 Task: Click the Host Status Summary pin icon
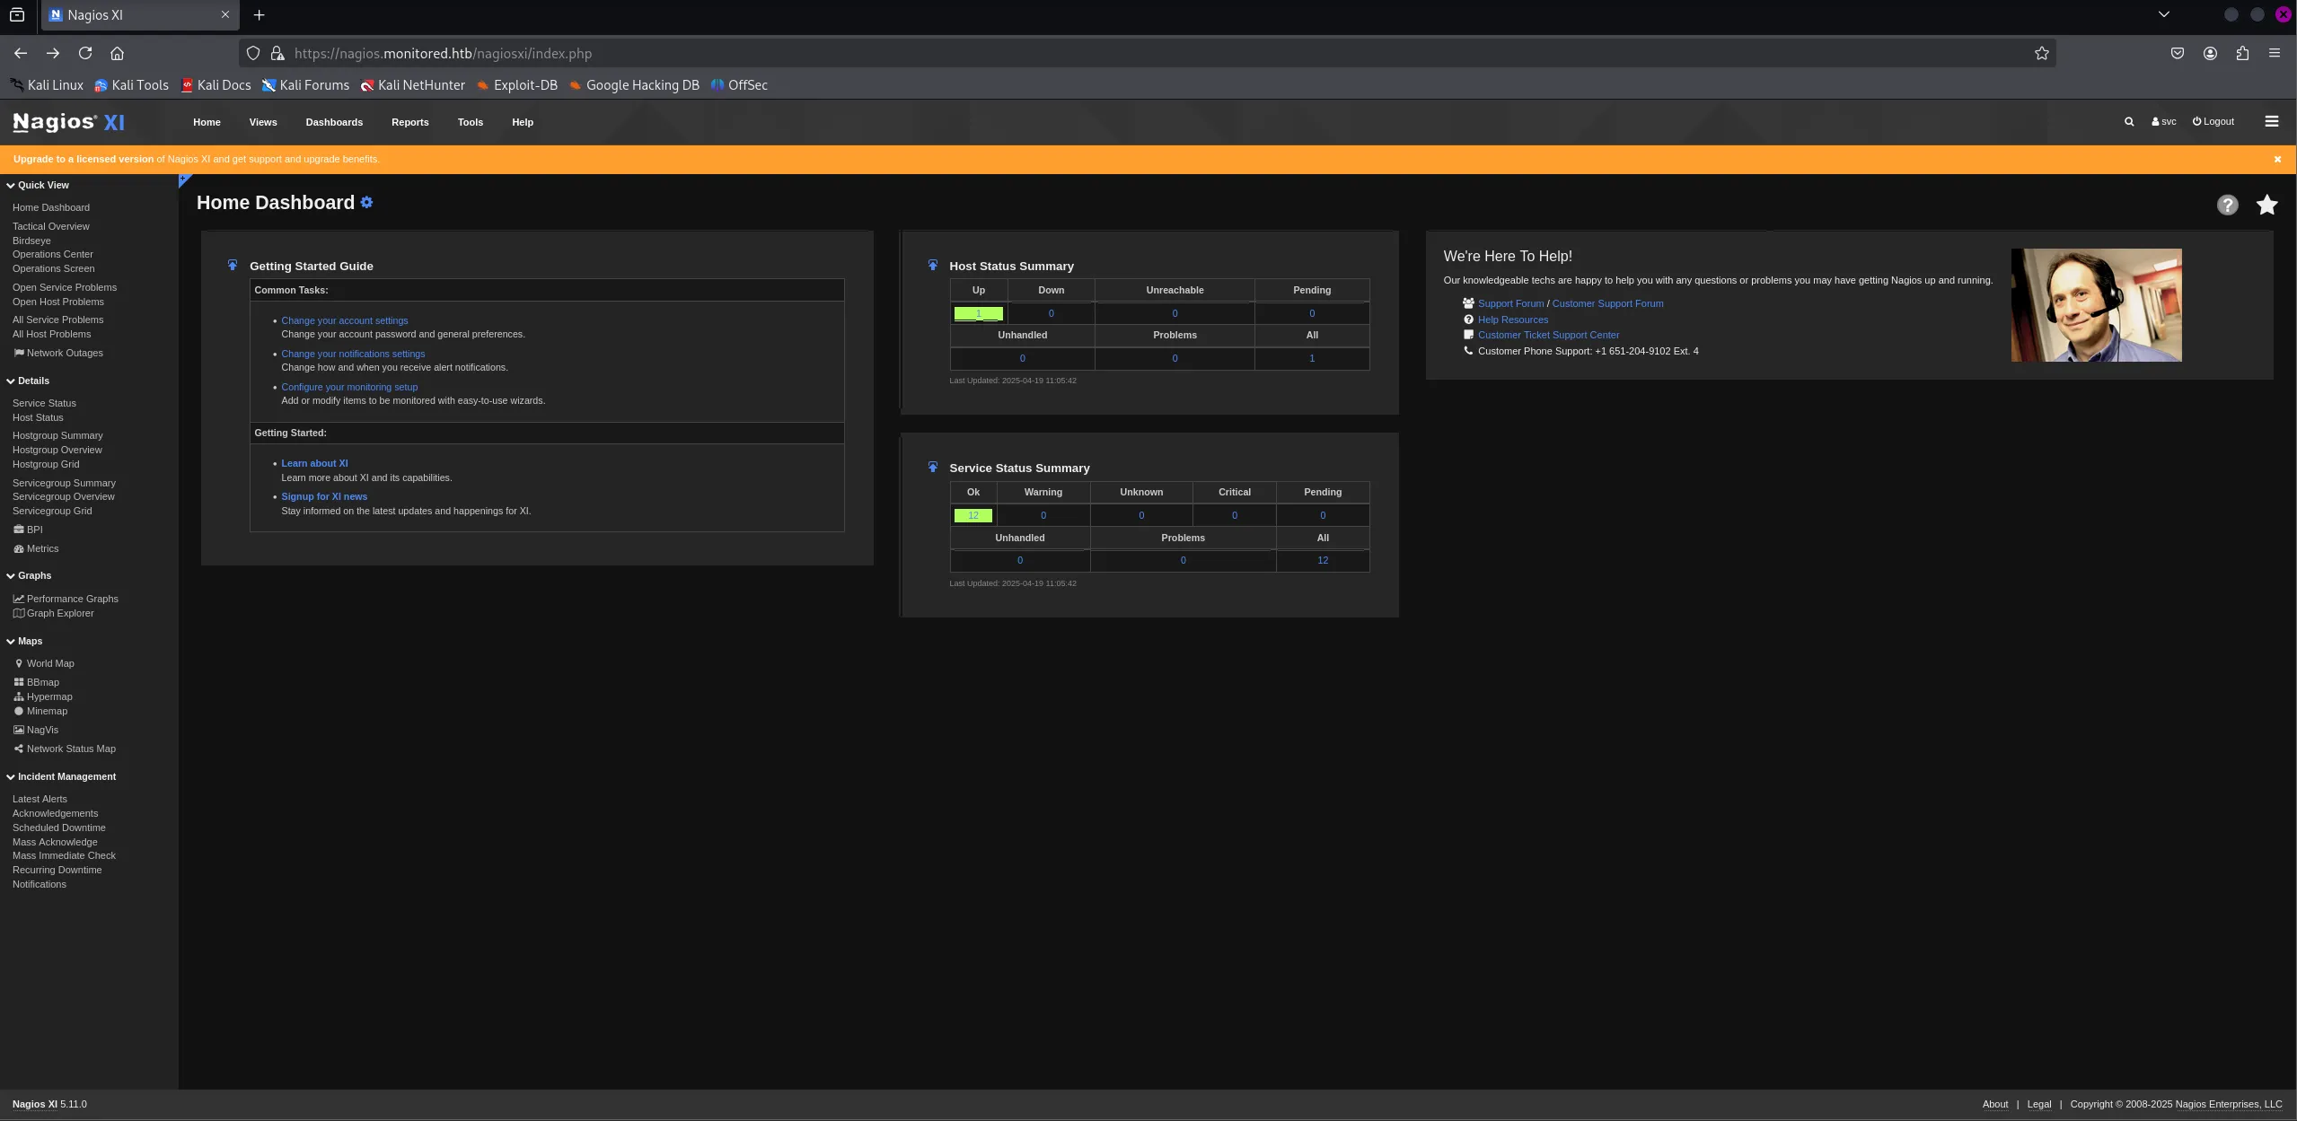coord(932,266)
